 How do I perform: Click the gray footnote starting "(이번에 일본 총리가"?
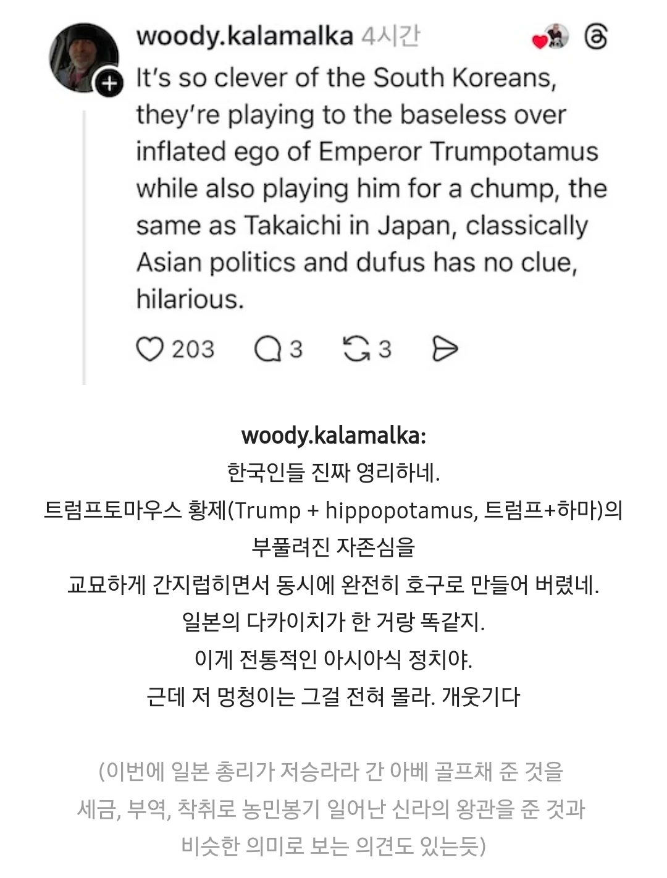[x=331, y=771]
